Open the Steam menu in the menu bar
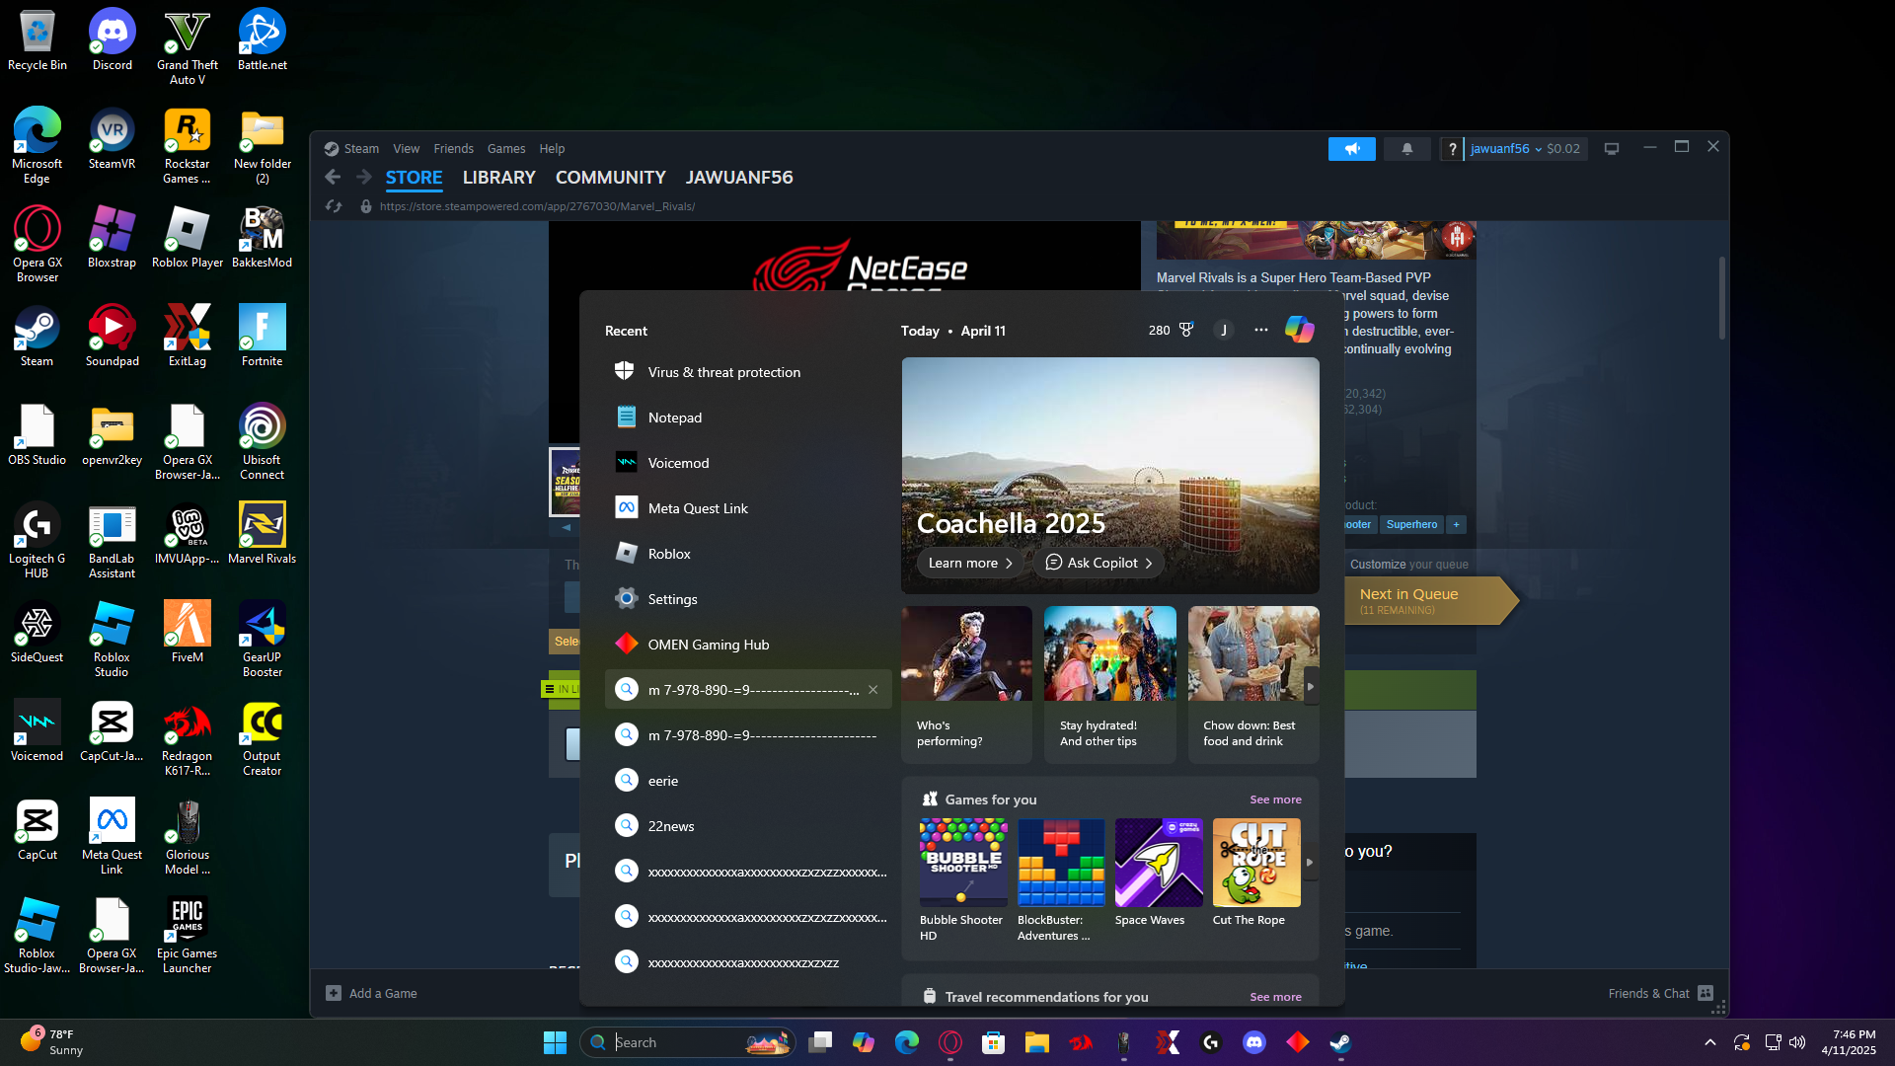The height and width of the screenshot is (1066, 1895). pos(361,149)
